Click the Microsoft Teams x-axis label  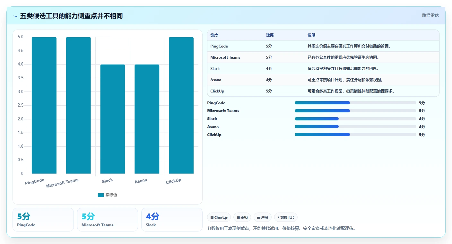coord(62,183)
